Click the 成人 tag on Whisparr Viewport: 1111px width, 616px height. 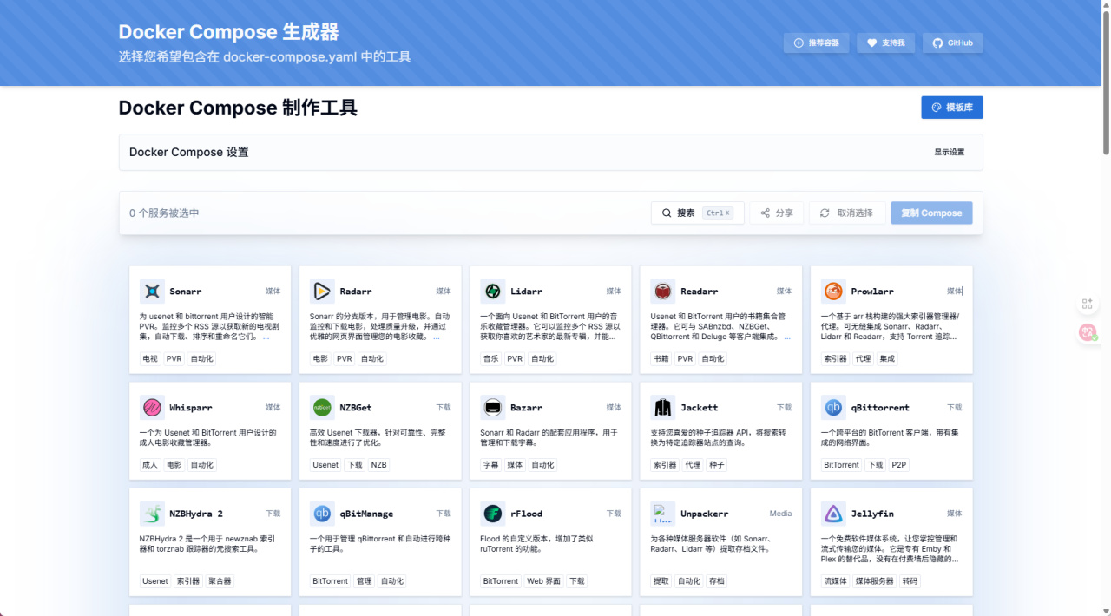(x=150, y=465)
